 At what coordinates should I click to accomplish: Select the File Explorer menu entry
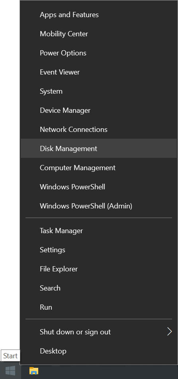(99, 269)
